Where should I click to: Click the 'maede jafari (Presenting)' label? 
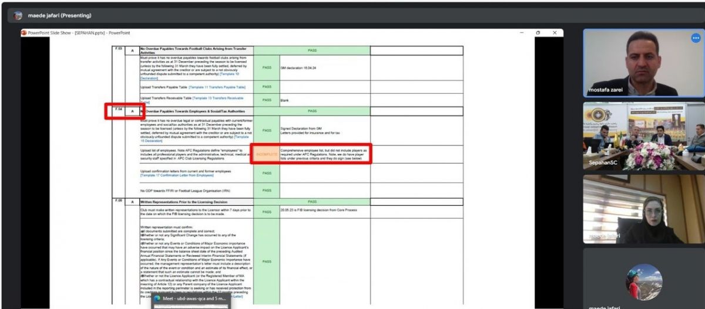[x=60, y=16]
